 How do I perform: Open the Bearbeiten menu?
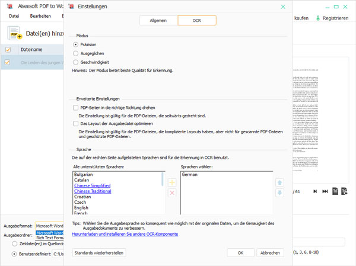tap(40, 16)
